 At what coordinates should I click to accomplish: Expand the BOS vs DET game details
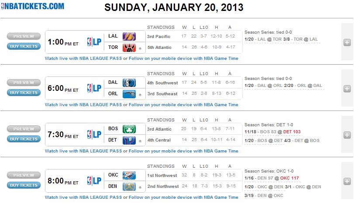(347, 135)
